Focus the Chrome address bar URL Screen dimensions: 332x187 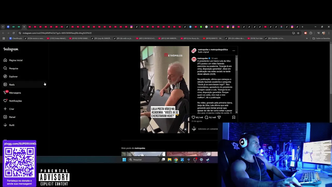(x=57, y=33)
